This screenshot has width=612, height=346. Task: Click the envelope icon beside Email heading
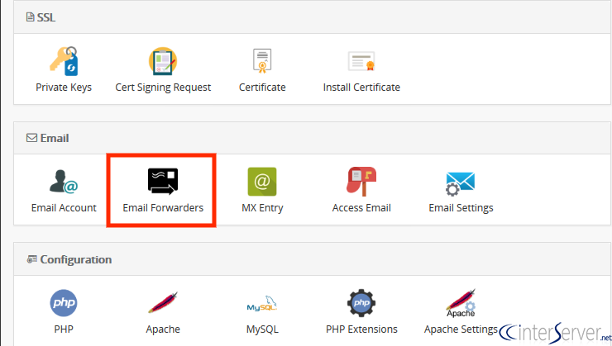coord(31,138)
